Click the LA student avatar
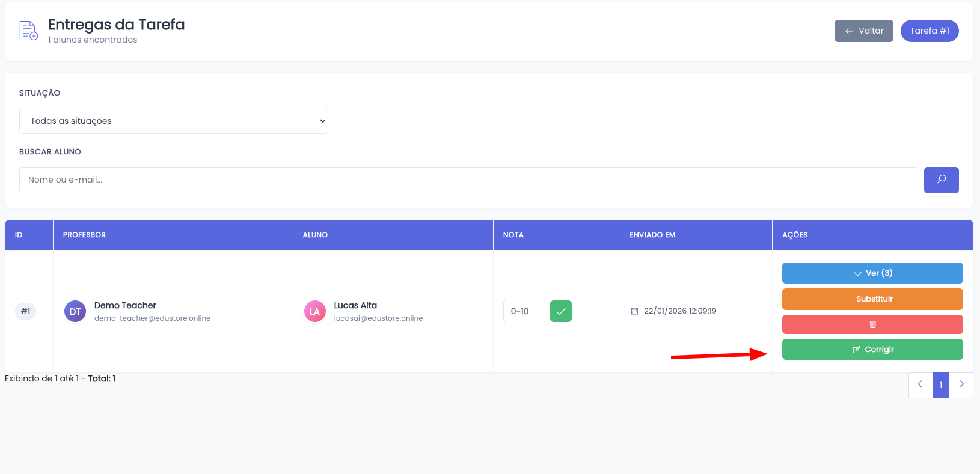980x474 pixels. click(x=314, y=311)
